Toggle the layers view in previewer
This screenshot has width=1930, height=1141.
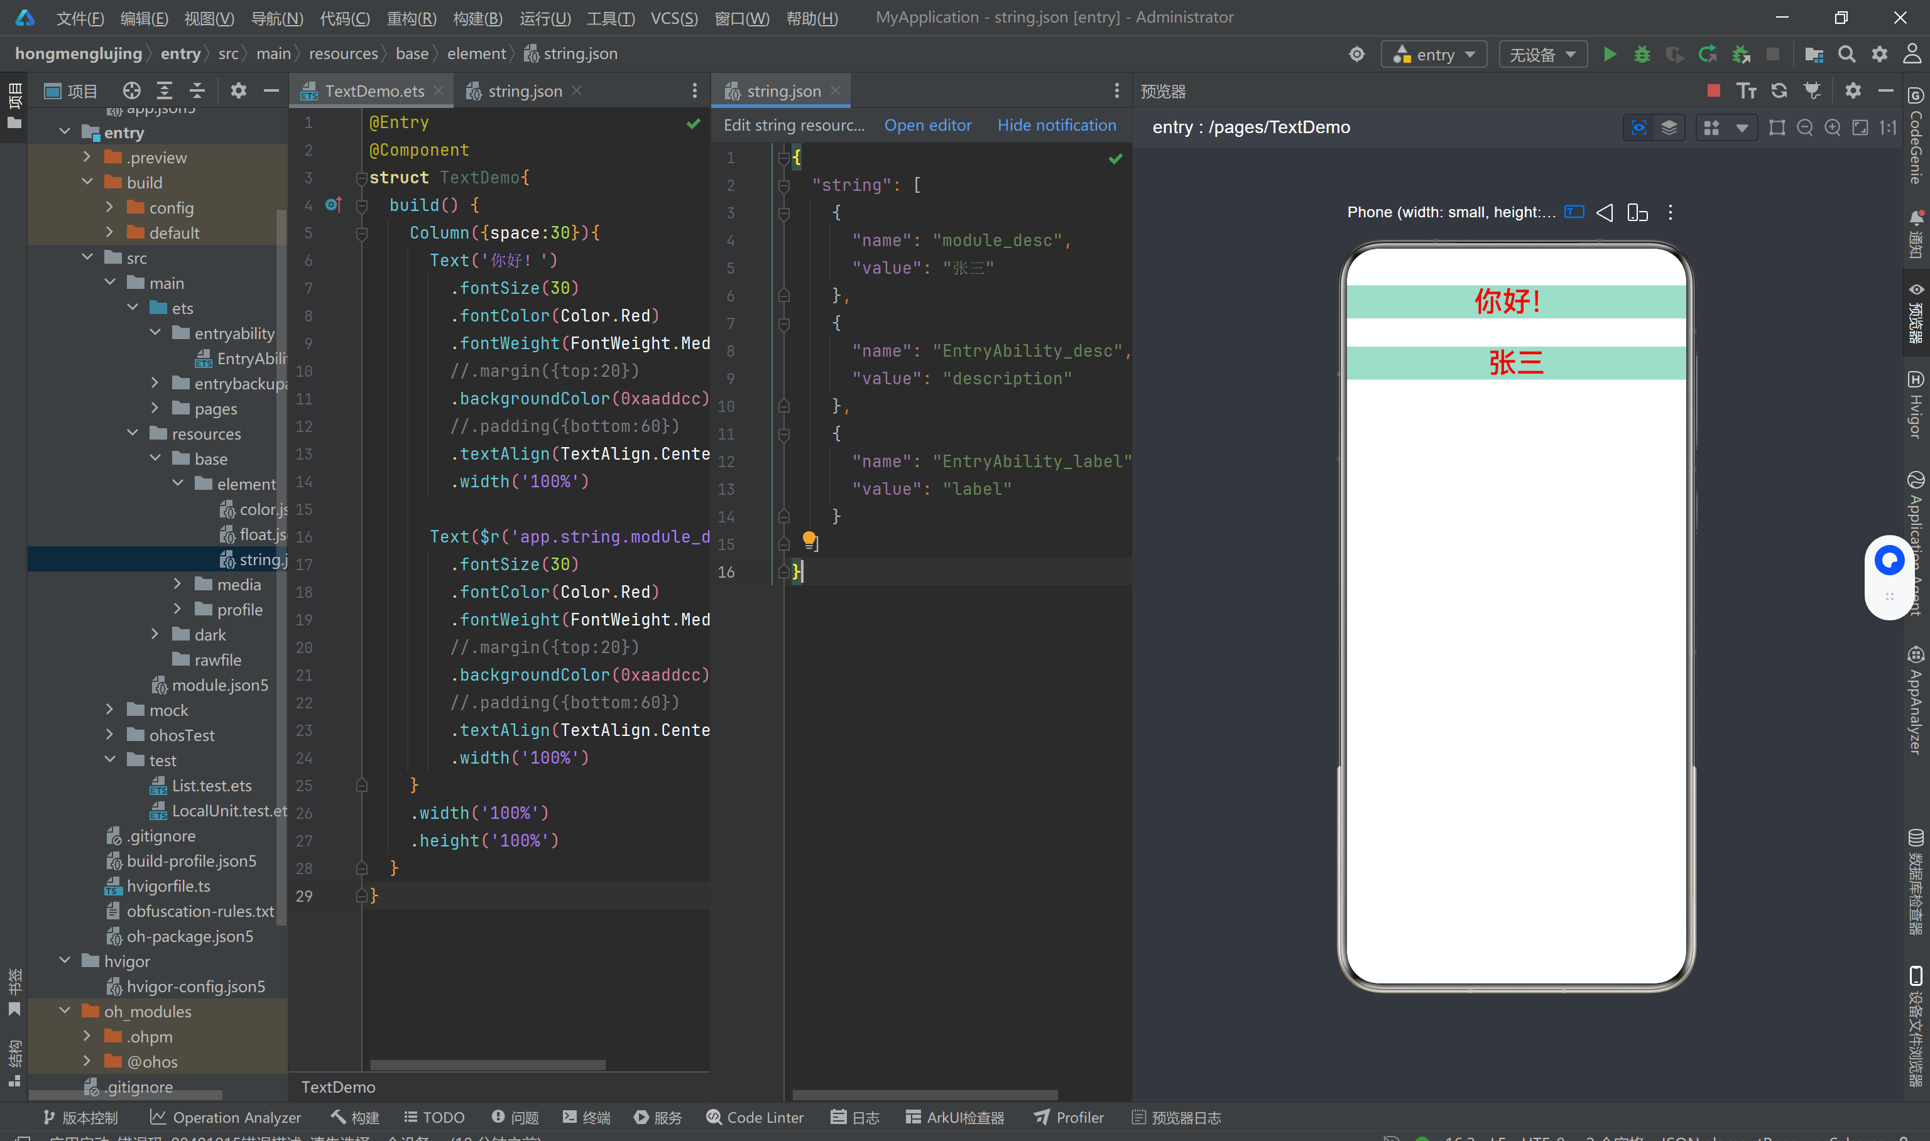pos(1669,127)
